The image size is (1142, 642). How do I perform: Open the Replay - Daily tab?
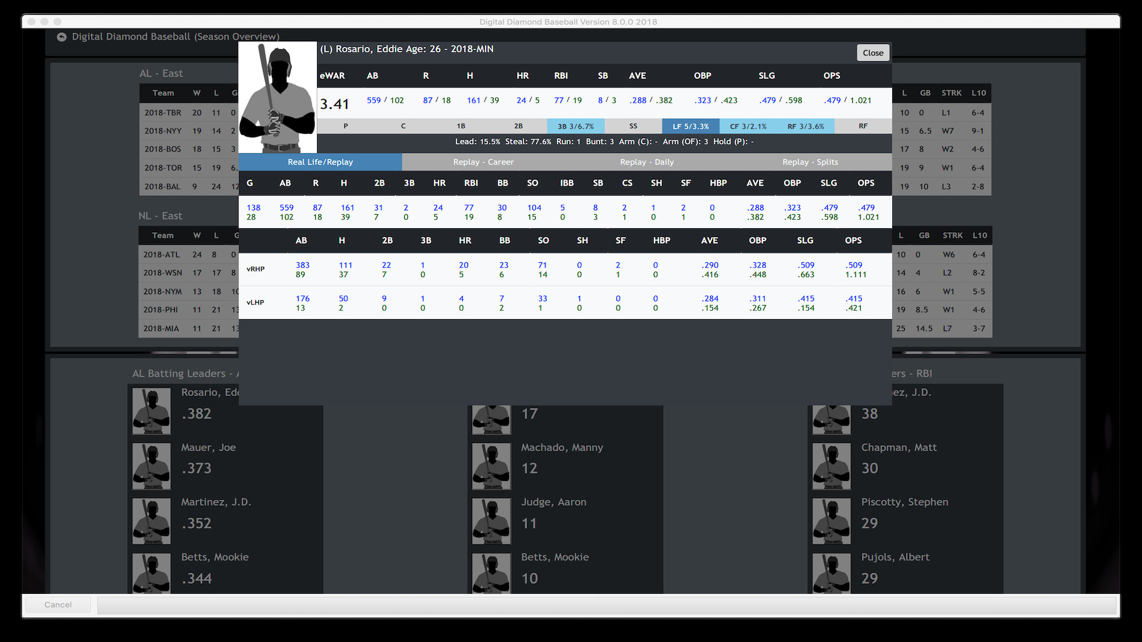pyautogui.click(x=647, y=162)
